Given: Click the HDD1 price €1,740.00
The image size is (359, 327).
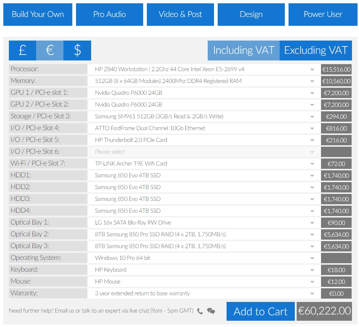Looking at the screenshot, I should (336, 175).
